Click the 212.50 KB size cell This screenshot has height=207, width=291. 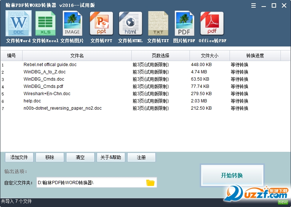tap(202, 108)
